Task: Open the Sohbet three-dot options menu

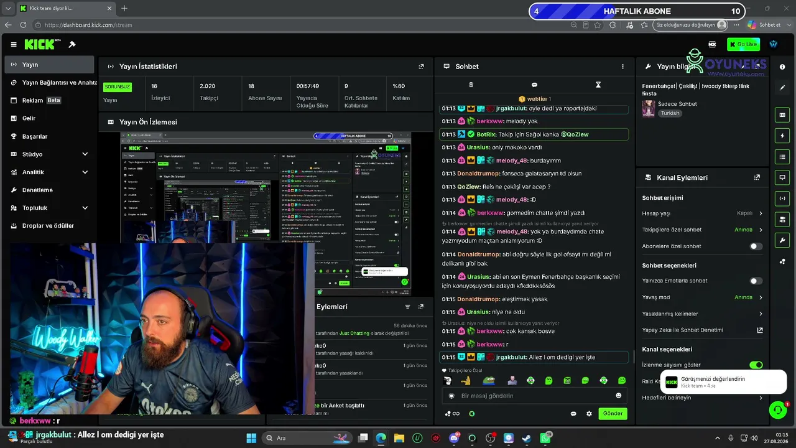Action: 622,67
